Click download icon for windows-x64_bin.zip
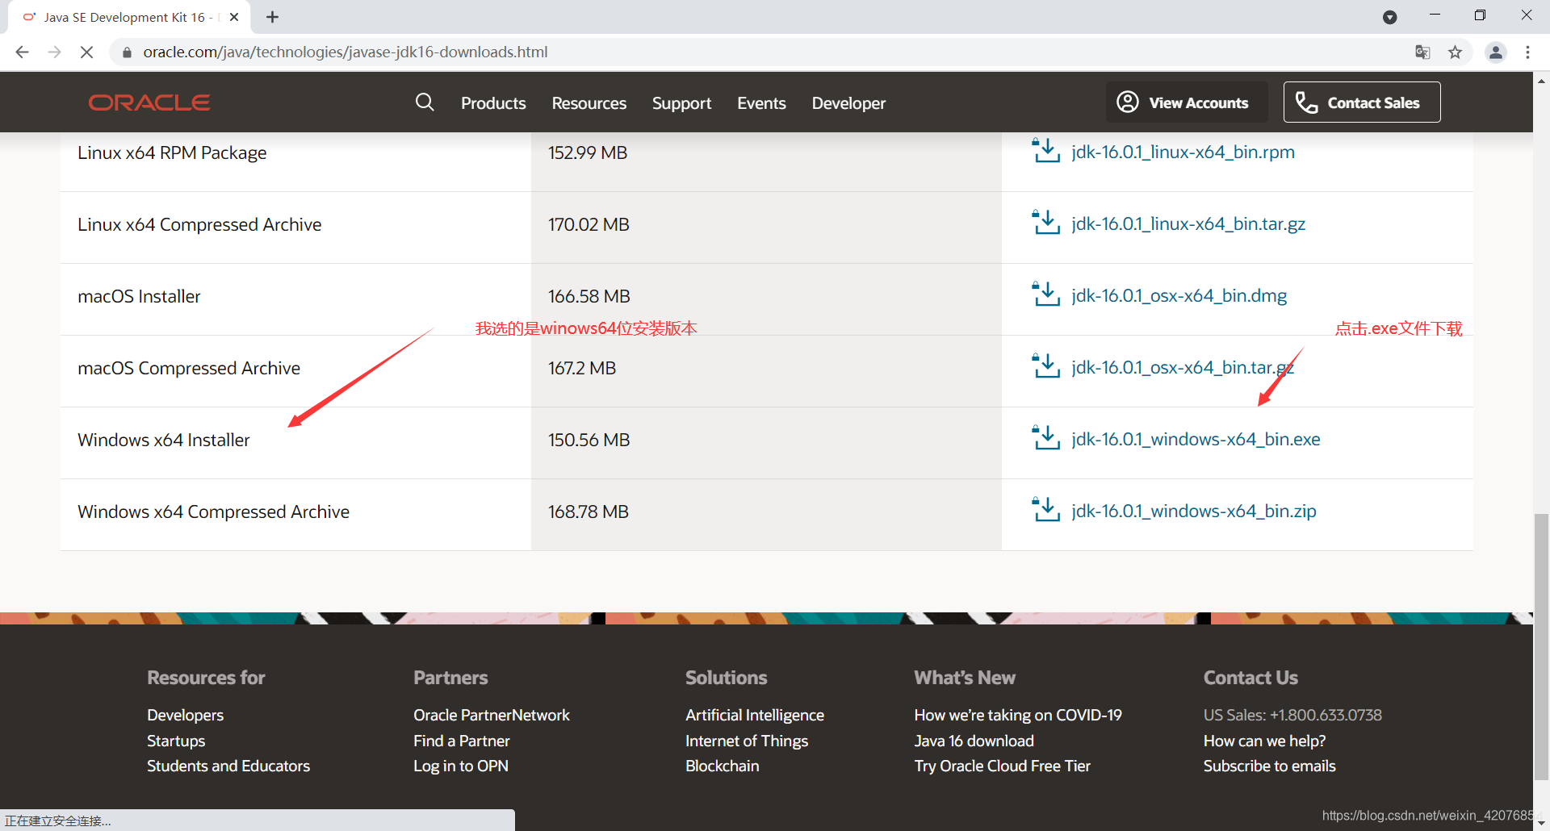 [x=1046, y=509]
